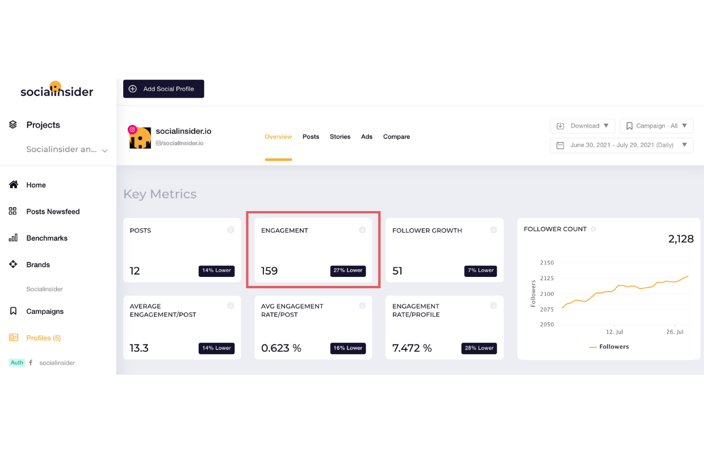Select the Socialinsider brand sub-item

[x=44, y=289]
